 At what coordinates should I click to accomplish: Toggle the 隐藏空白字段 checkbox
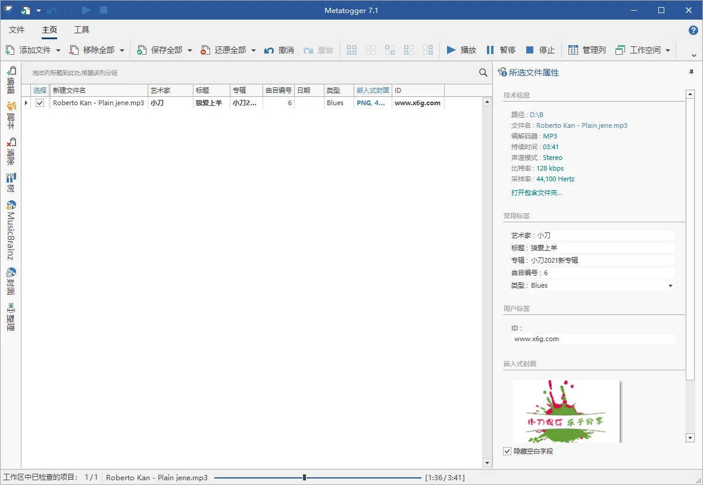(x=508, y=451)
